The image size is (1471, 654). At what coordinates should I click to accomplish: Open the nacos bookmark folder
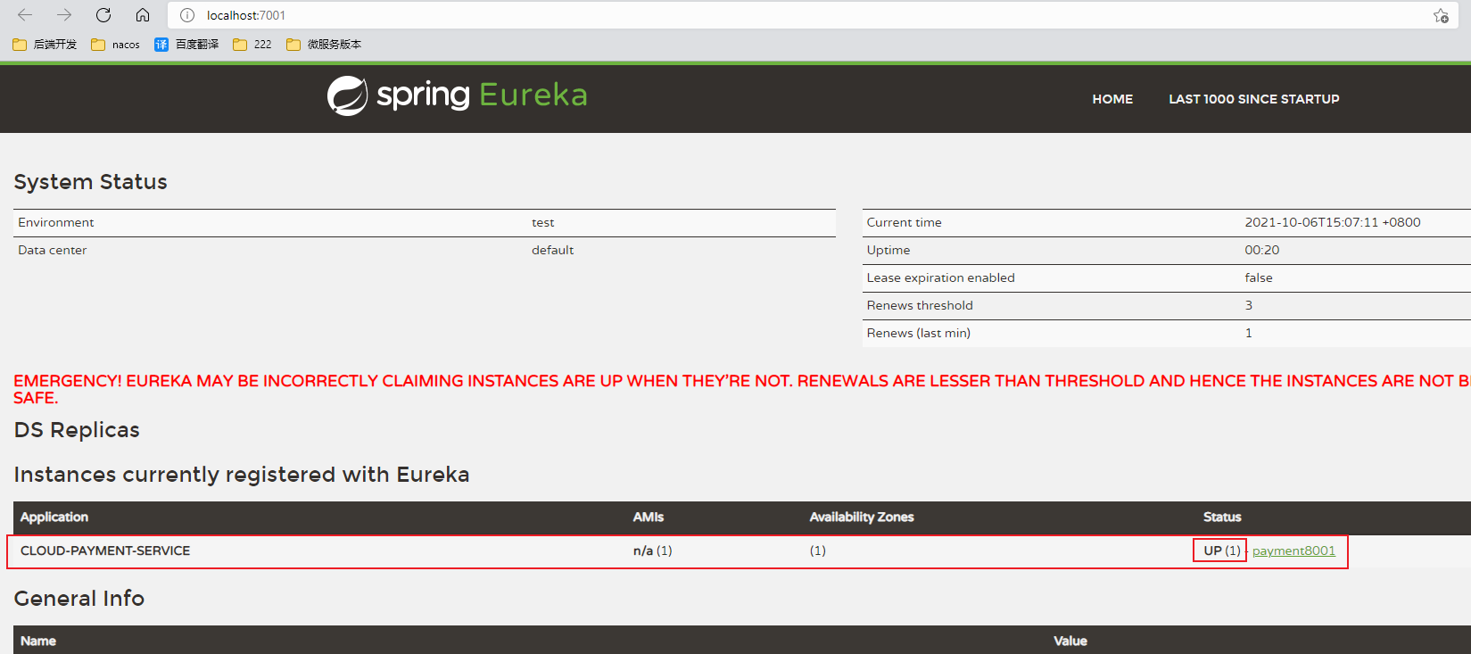115,44
